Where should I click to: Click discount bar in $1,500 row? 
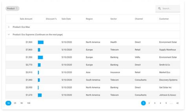41,42
